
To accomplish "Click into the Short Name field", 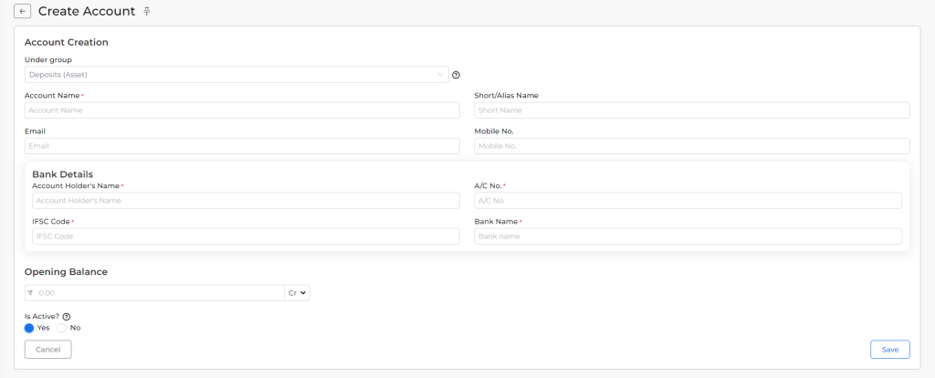I will 692,110.
